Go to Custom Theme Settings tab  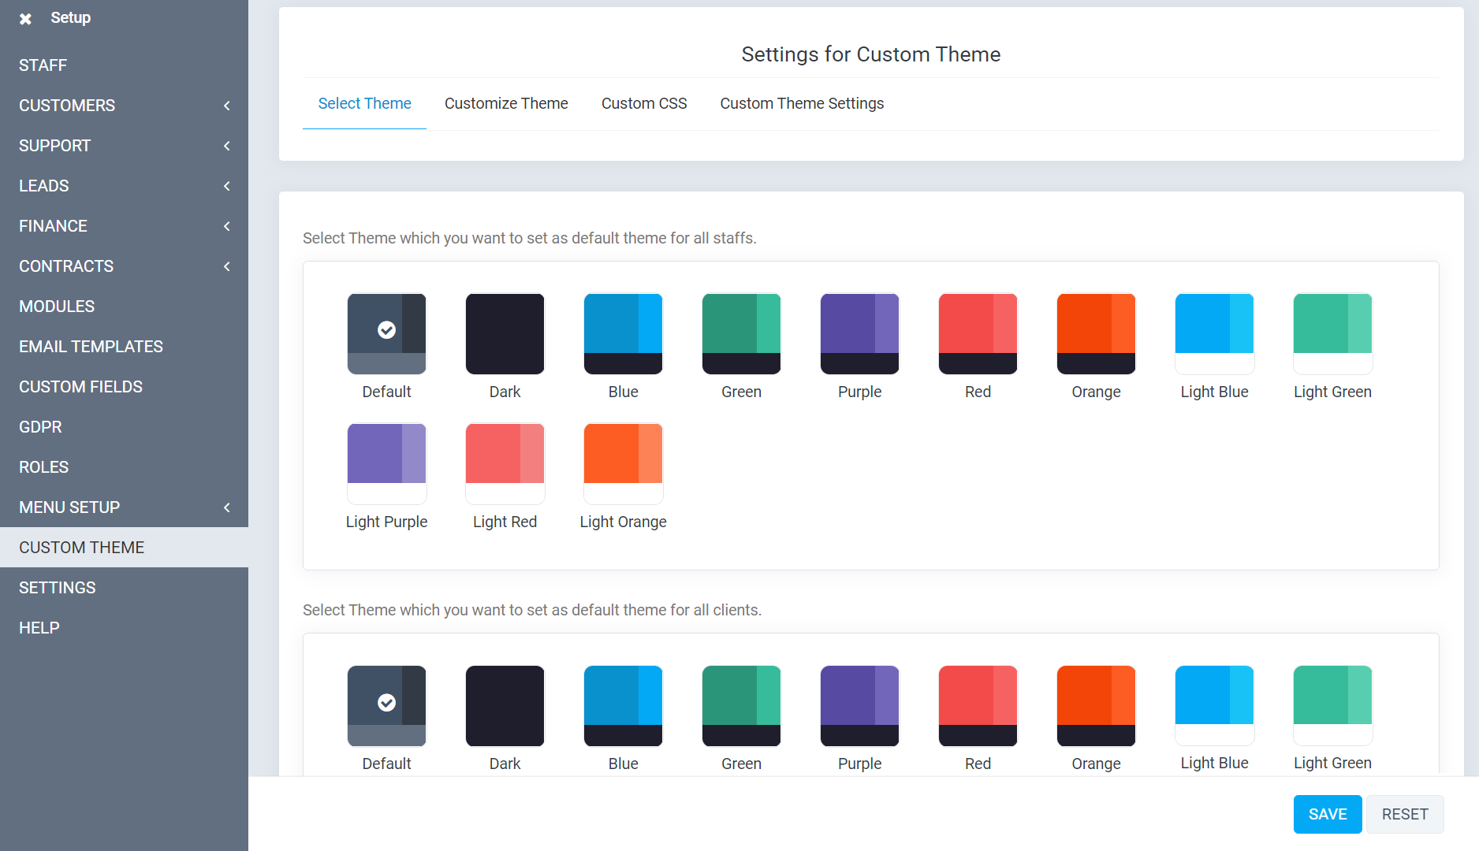click(802, 103)
